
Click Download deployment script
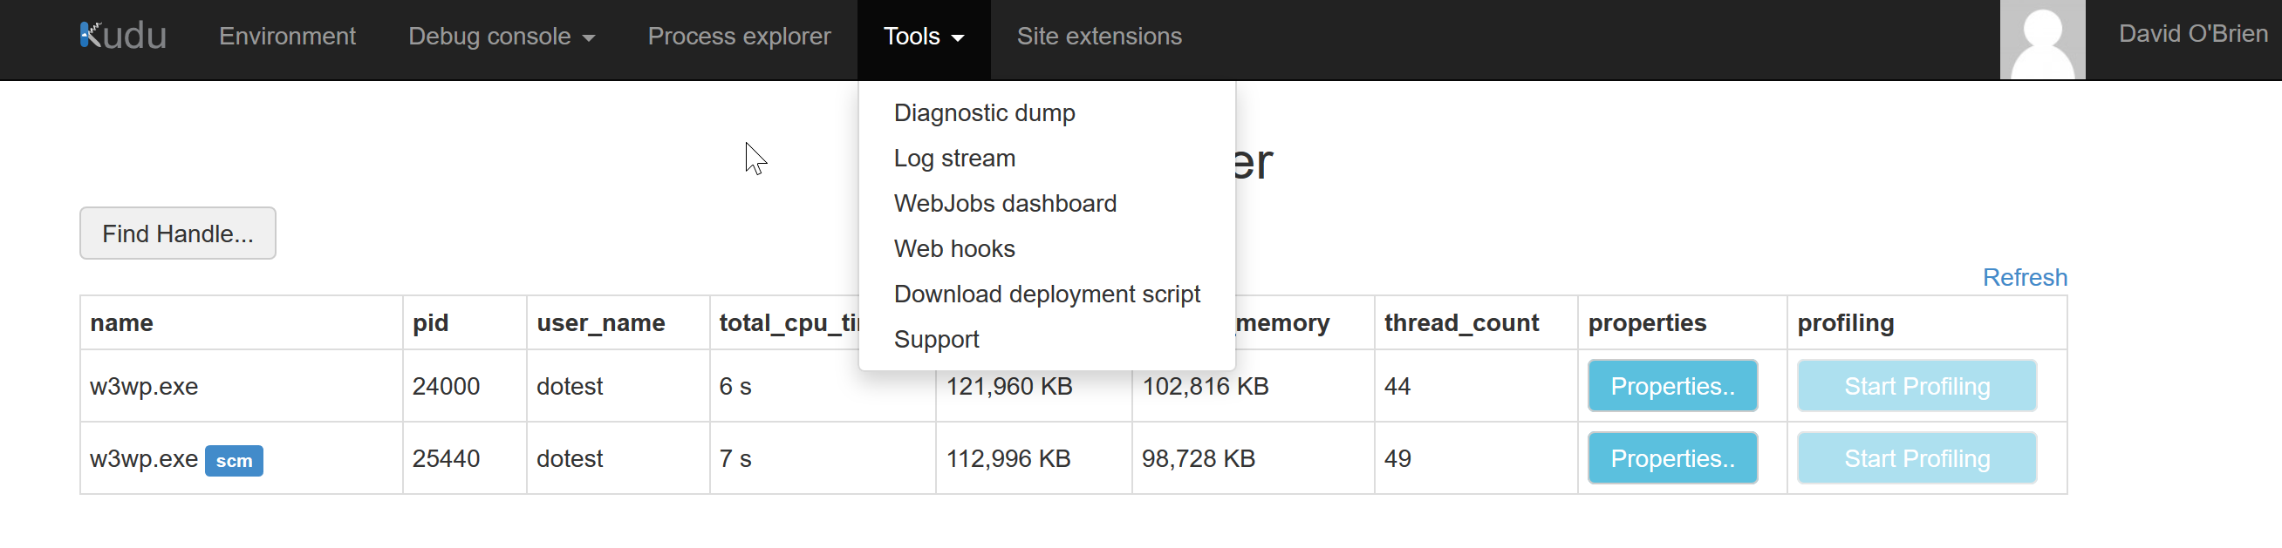click(1046, 294)
